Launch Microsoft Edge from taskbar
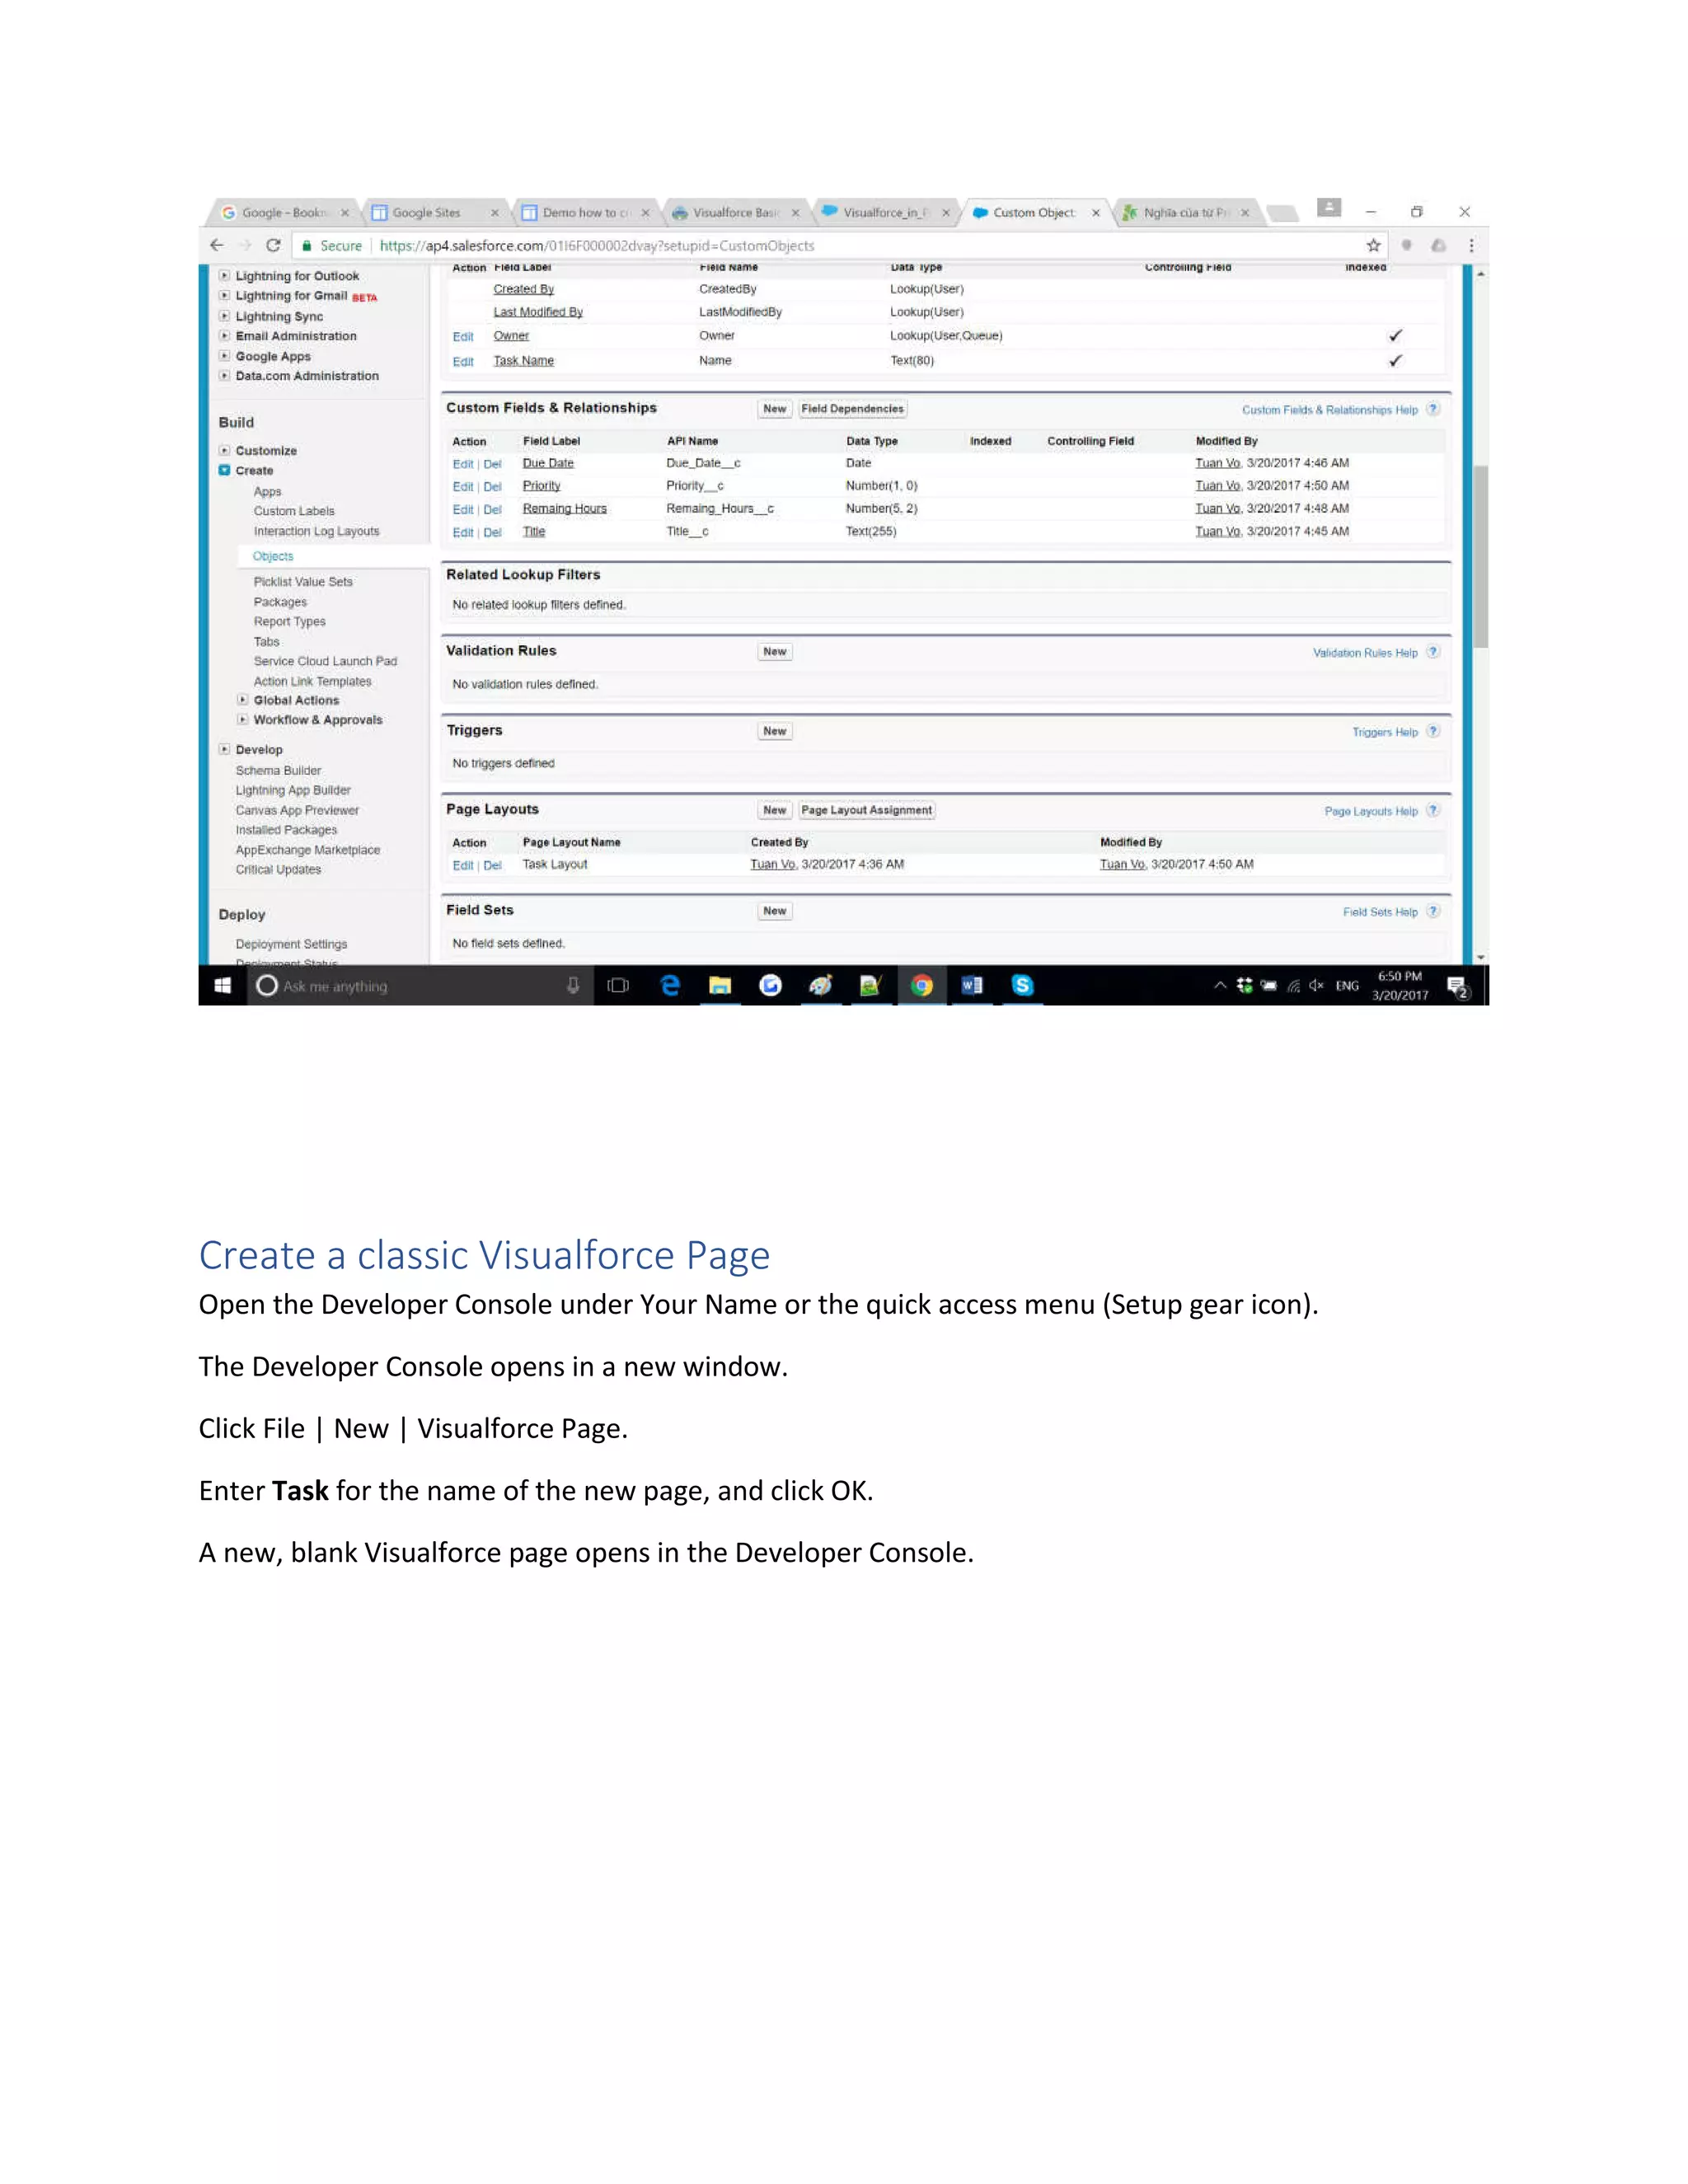The image size is (1688, 2184). [670, 986]
